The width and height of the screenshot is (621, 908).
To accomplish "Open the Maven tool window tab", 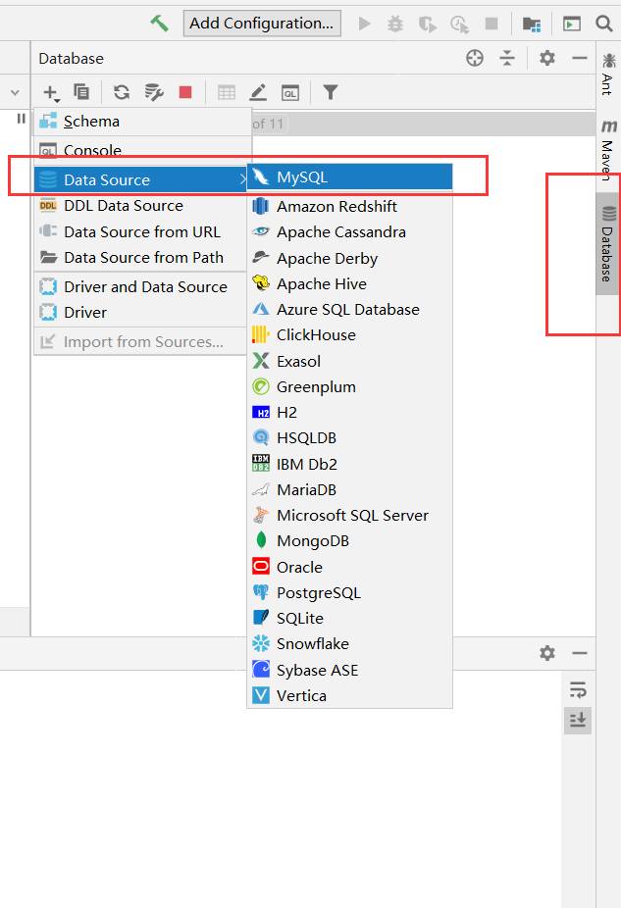I will (x=608, y=151).
